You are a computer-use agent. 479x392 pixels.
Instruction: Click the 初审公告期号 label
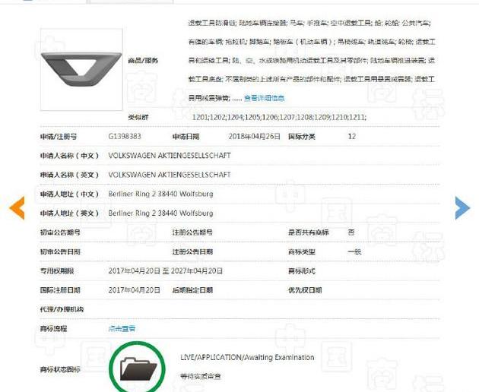tap(60, 232)
